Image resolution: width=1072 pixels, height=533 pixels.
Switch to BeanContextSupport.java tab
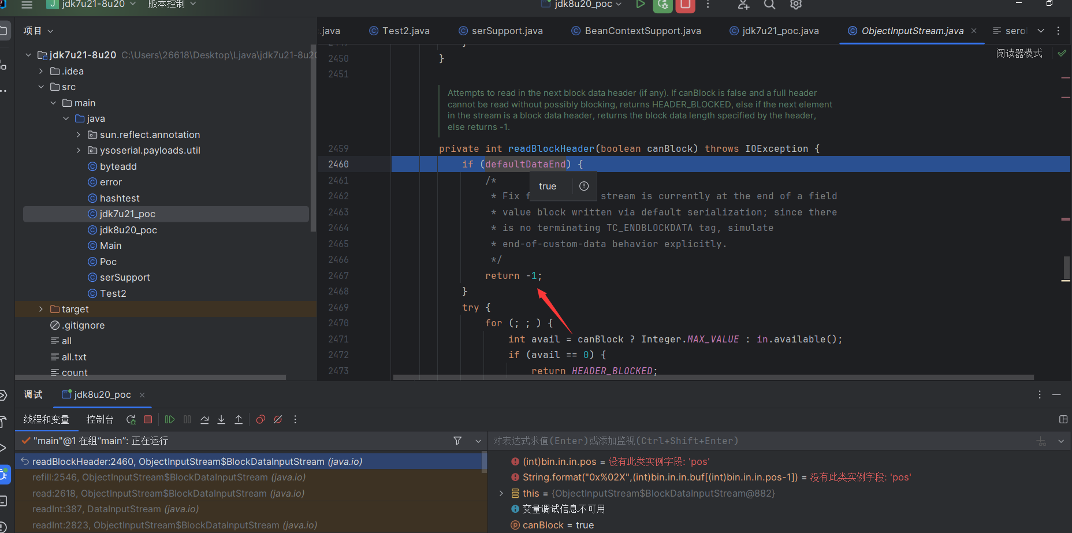click(x=636, y=31)
